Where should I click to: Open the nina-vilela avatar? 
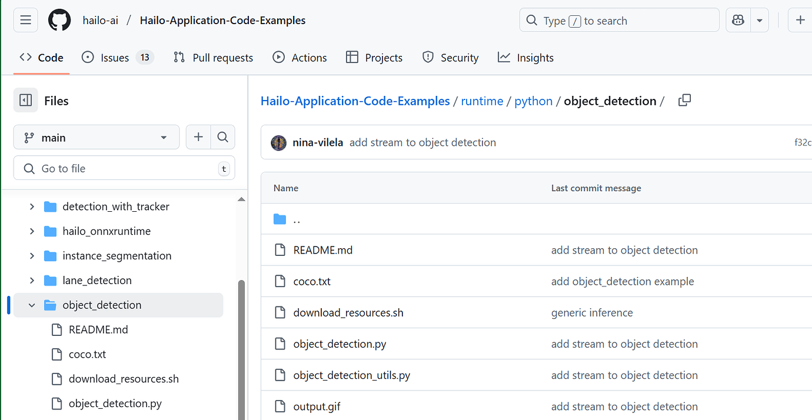(x=279, y=142)
